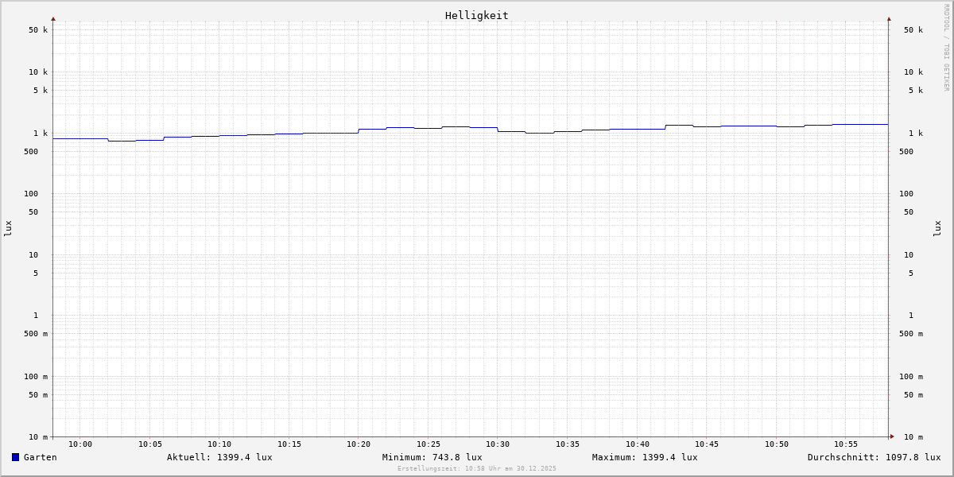The height and width of the screenshot is (477, 954).
Task: Click the 10:45 time axis label
Action: click(707, 444)
